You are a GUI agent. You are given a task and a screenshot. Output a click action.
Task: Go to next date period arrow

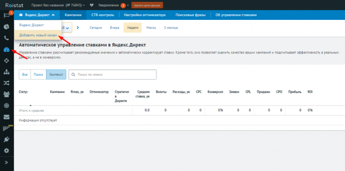coord(78,28)
